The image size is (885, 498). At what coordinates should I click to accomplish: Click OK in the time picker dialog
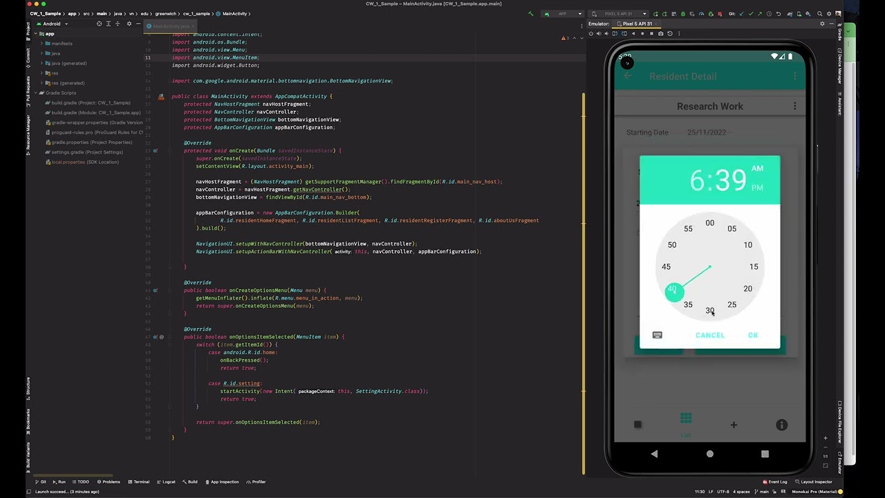[753, 335]
